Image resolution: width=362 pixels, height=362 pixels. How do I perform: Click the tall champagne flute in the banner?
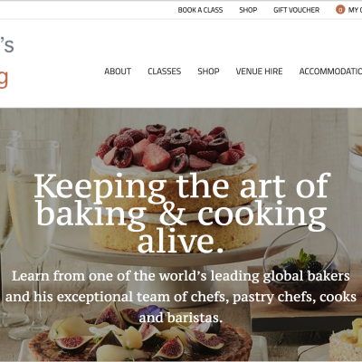click(x=32, y=238)
